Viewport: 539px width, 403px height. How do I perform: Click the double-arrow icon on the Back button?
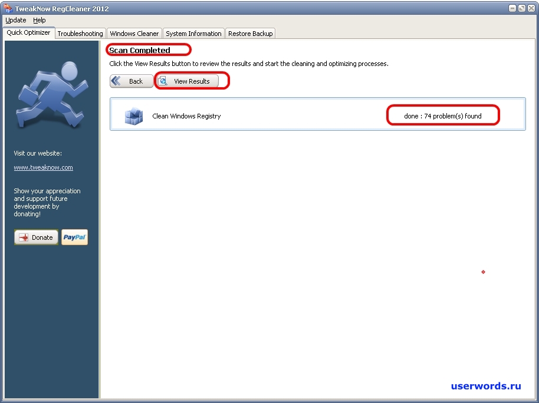[117, 81]
